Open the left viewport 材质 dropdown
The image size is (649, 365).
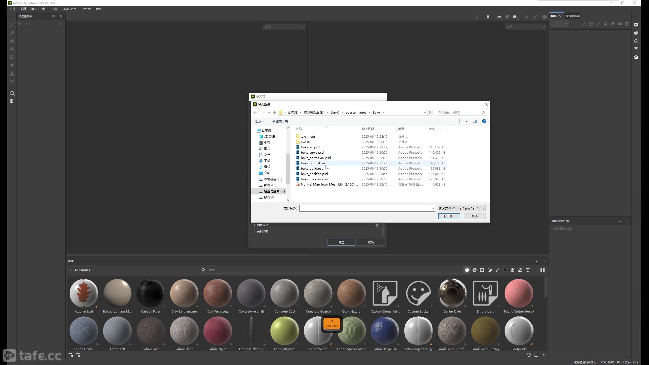pyautogui.click(x=284, y=27)
